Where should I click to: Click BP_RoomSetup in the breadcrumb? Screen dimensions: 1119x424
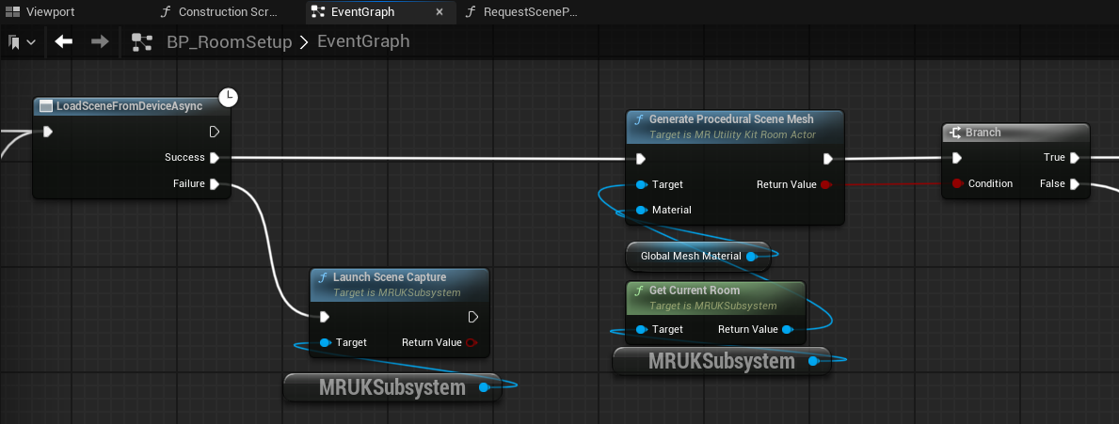pyautogui.click(x=229, y=42)
